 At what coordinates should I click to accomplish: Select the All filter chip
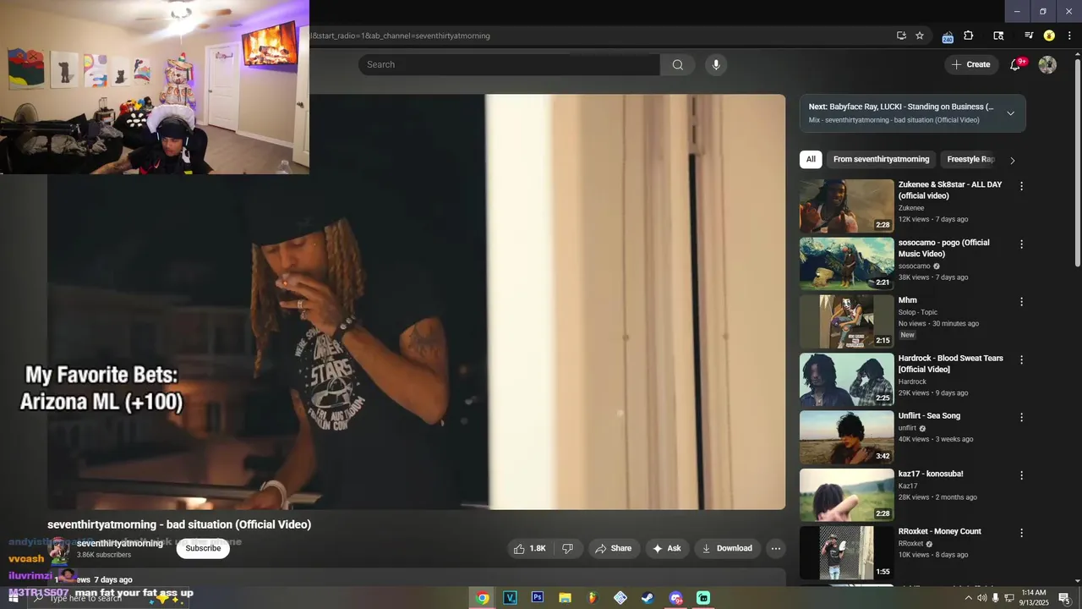(811, 159)
